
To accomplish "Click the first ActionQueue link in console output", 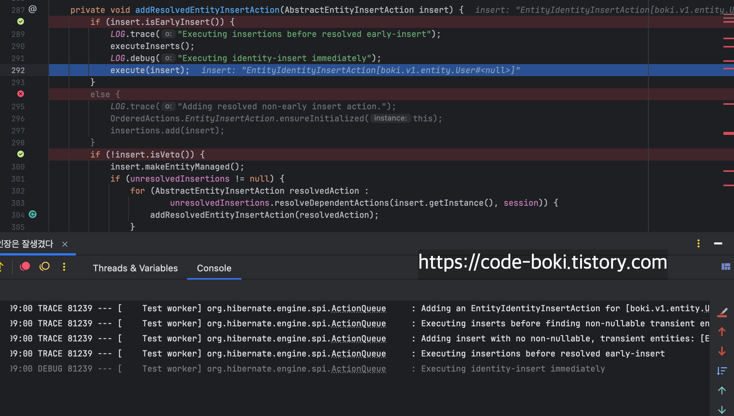I will click(358, 309).
